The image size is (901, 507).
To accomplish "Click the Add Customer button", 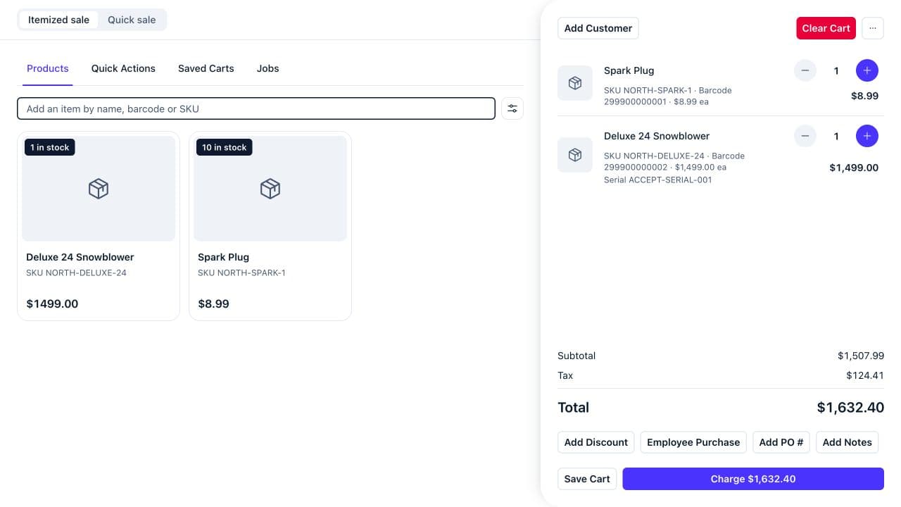I will coord(598,28).
